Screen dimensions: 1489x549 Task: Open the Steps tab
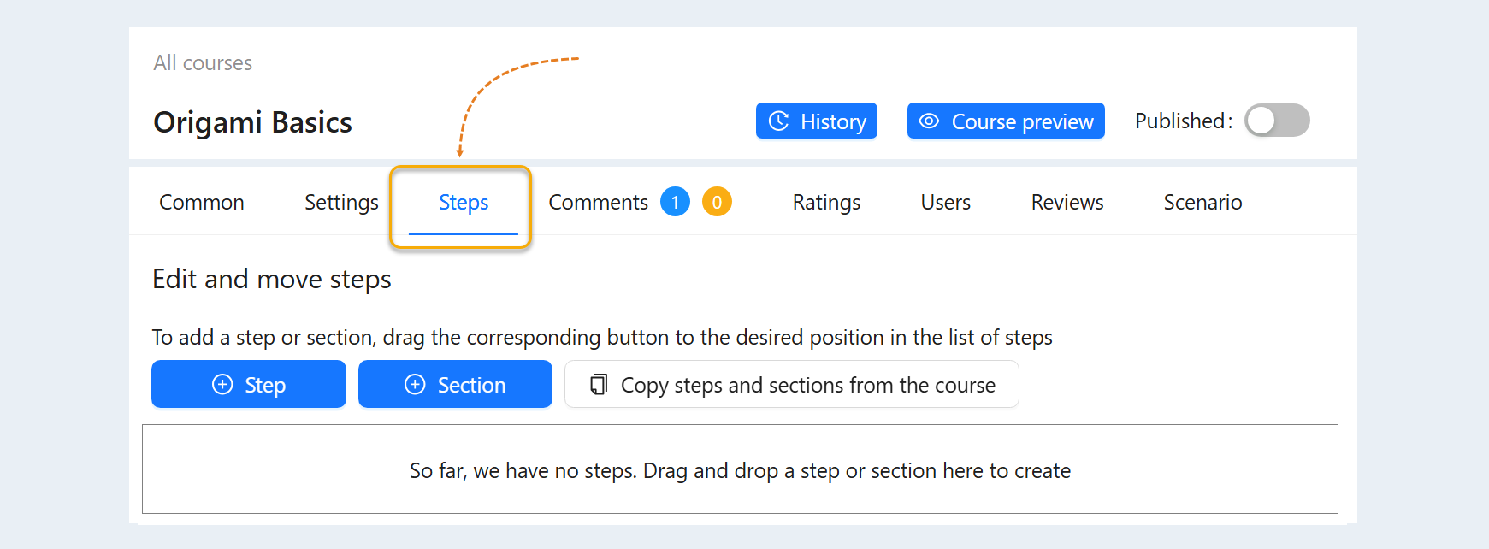point(464,203)
